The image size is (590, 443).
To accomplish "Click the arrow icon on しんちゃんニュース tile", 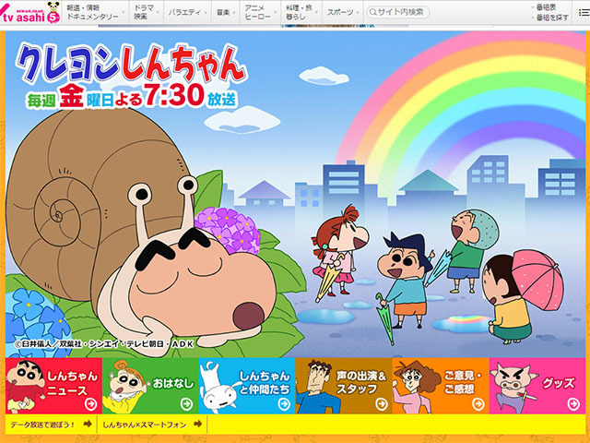I will click(91, 404).
